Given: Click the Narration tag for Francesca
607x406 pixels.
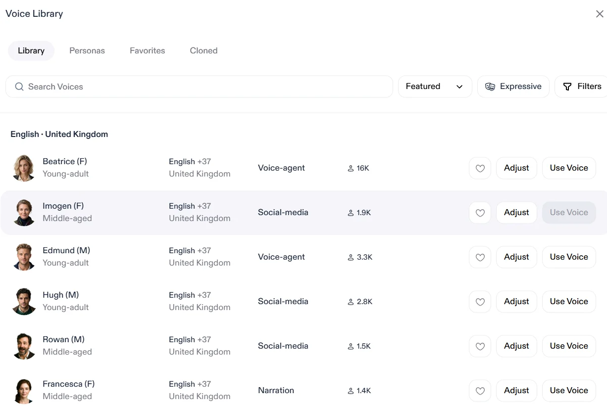Looking at the screenshot, I should point(276,391).
